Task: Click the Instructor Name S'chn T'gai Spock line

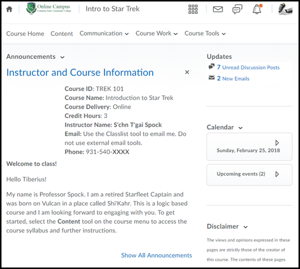Action: (x=113, y=125)
